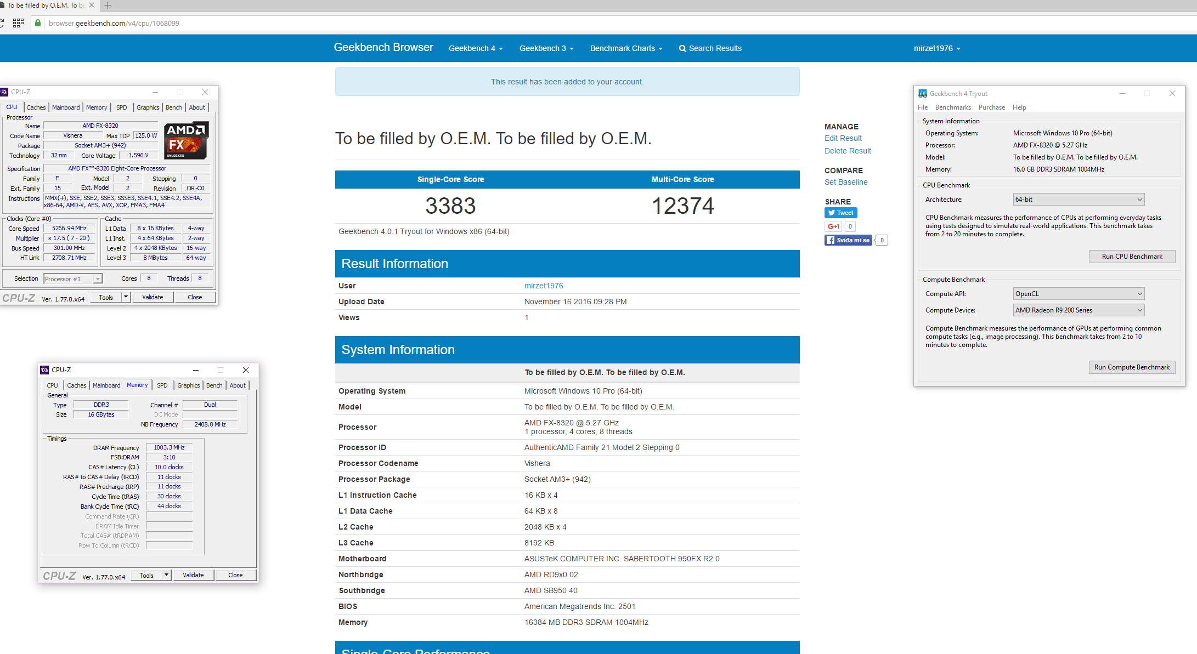Click the Google +1 share button
This screenshot has width=1197, height=654.
click(834, 226)
